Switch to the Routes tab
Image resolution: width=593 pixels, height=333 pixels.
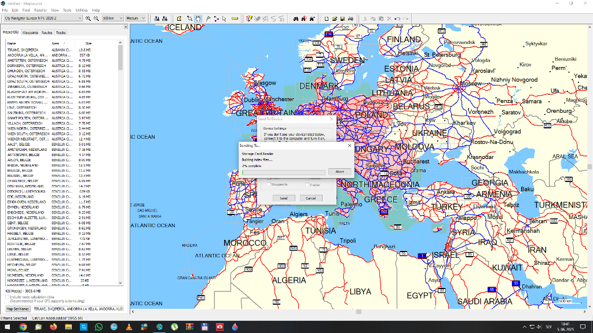(47, 33)
